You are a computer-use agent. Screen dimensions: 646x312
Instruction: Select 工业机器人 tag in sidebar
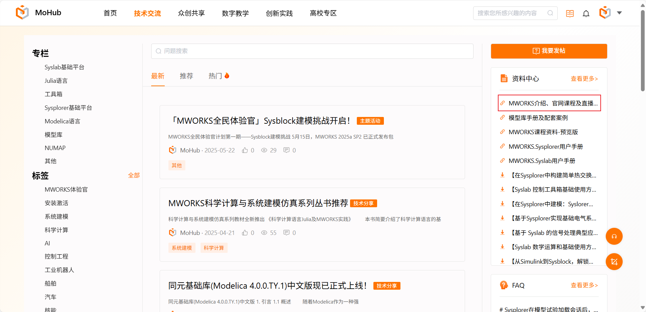pyautogui.click(x=59, y=270)
